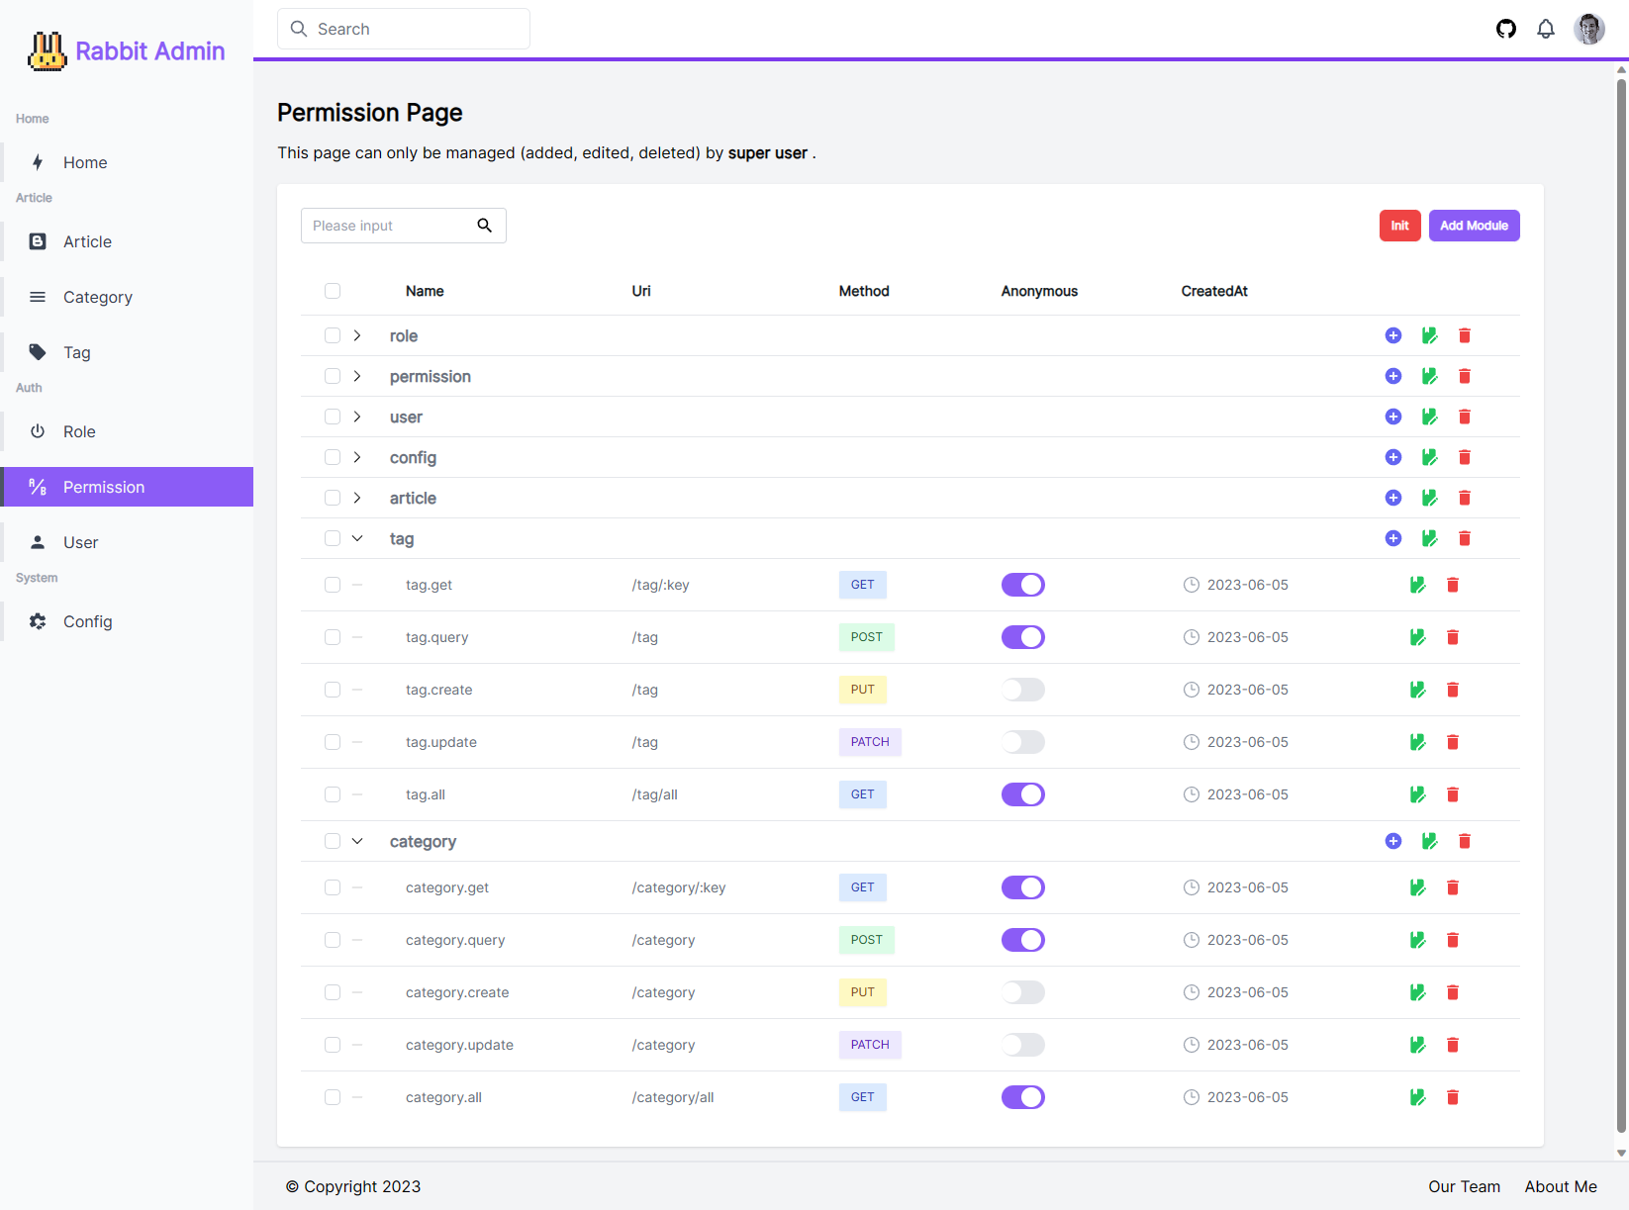
Task: Click the search magnifier in permission filter
Action: (485, 226)
